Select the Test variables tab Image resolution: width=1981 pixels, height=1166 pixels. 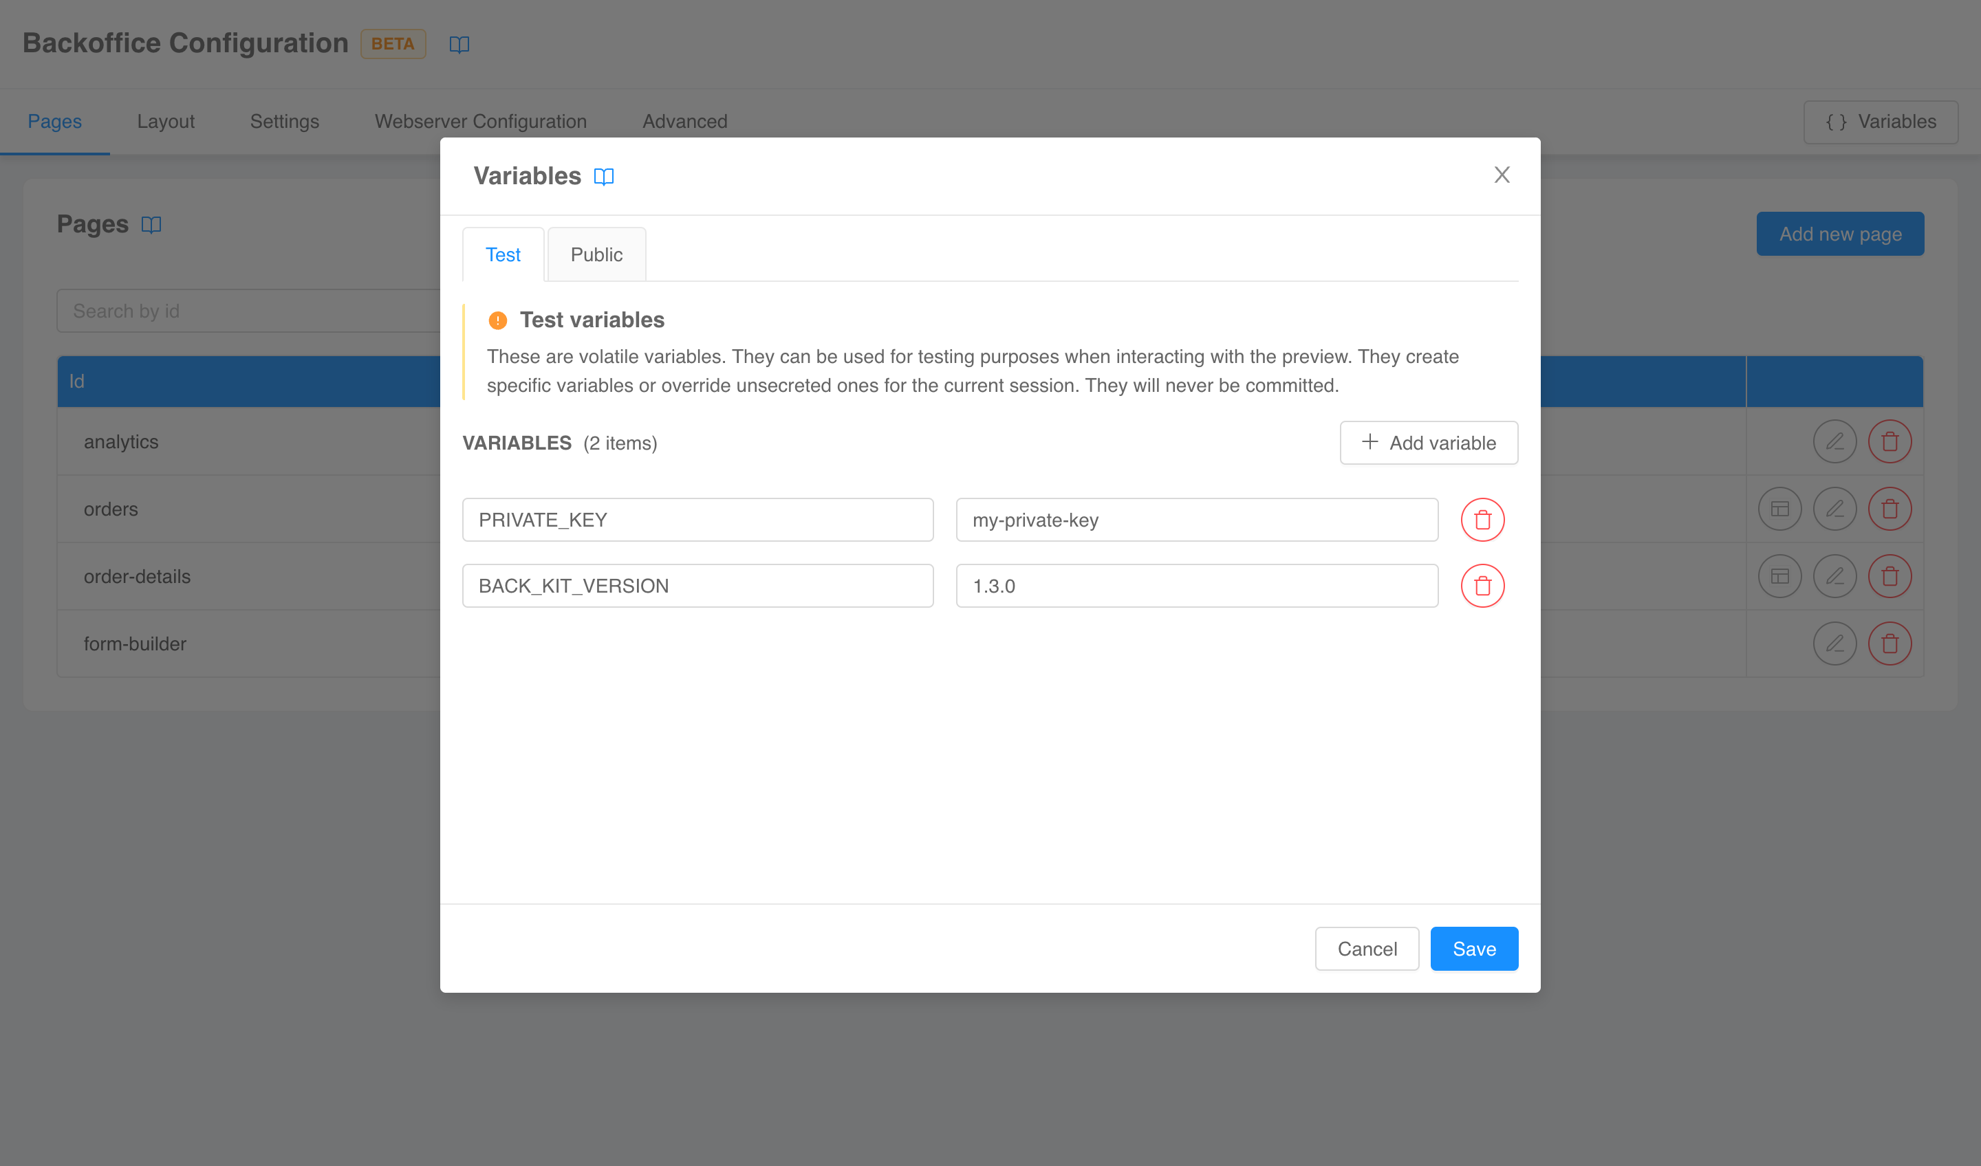pyautogui.click(x=503, y=254)
